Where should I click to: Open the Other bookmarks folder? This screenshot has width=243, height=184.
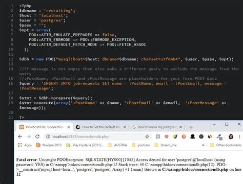pos(226,145)
